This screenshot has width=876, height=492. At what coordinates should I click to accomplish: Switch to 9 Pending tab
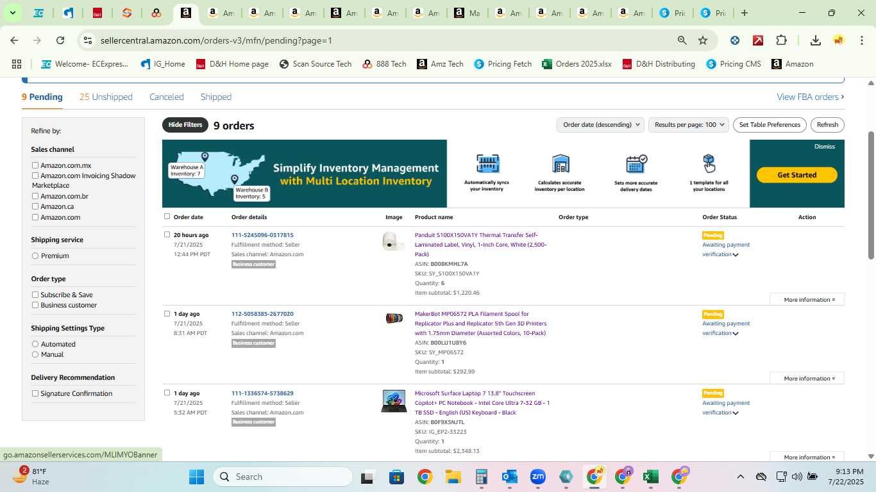click(42, 97)
